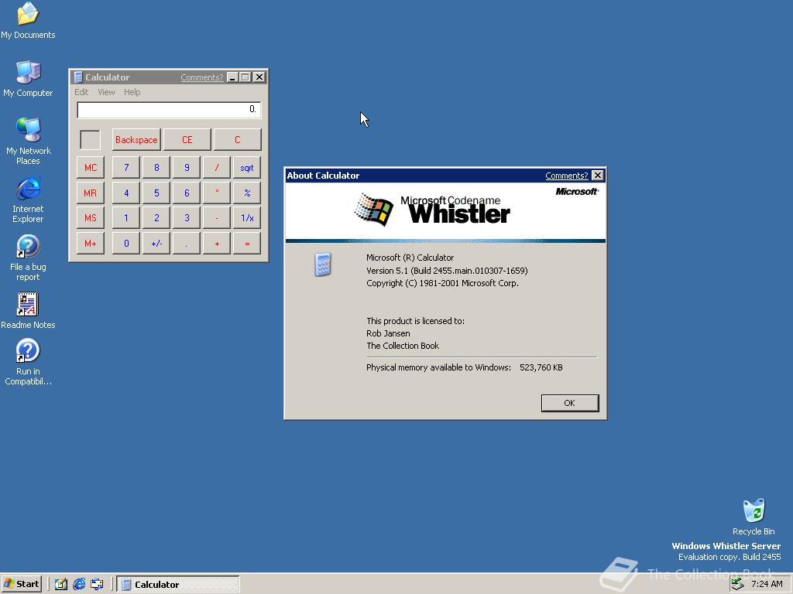Click network tray icon near clock

738,584
